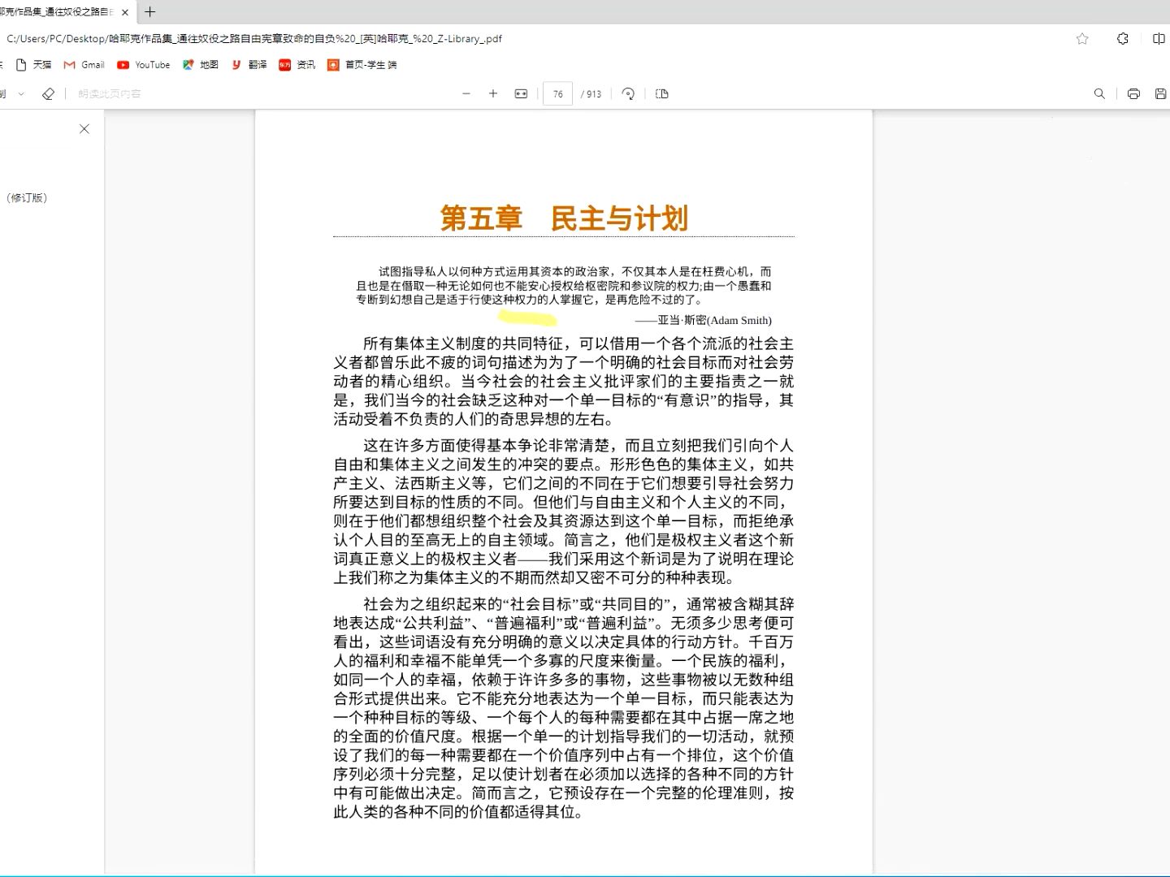
Task: Close the left sidebar panel
Action: [x=84, y=129]
